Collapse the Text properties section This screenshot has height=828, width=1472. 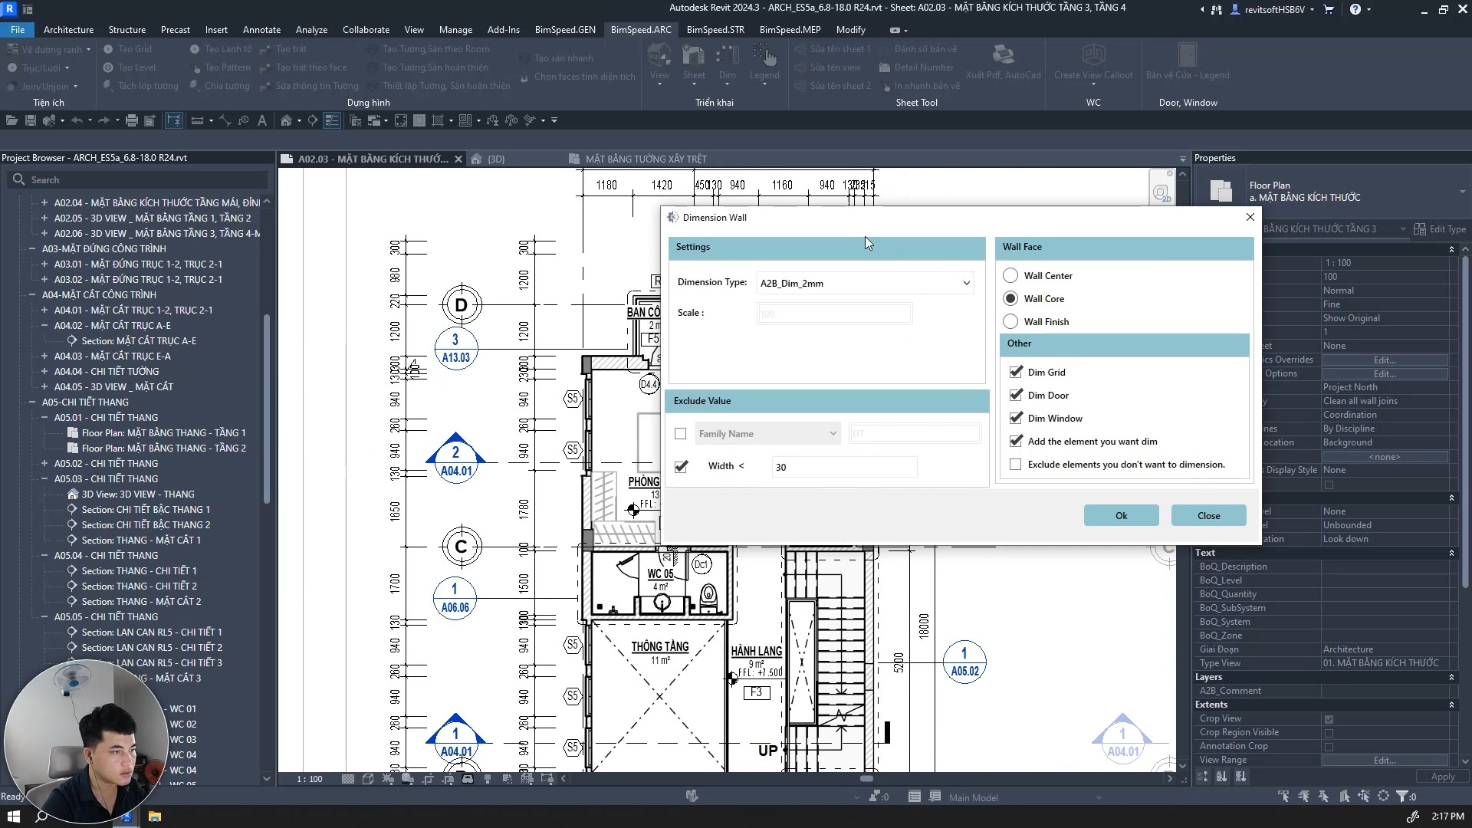coord(1451,553)
